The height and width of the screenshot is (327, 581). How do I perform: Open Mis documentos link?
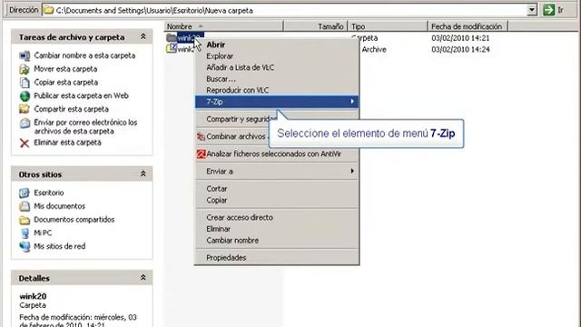(x=59, y=206)
